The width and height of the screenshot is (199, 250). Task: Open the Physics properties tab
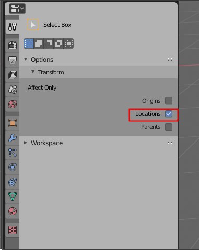click(x=13, y=167)
